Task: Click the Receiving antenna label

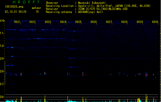Action: 59,12
